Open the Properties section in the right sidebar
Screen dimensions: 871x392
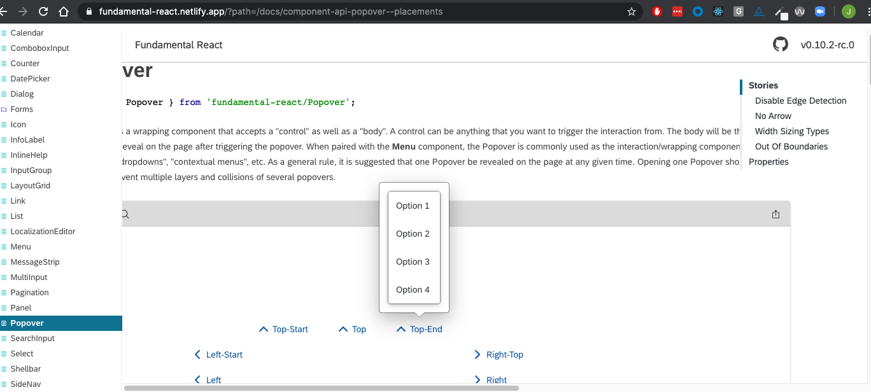(x=768, y=162)
